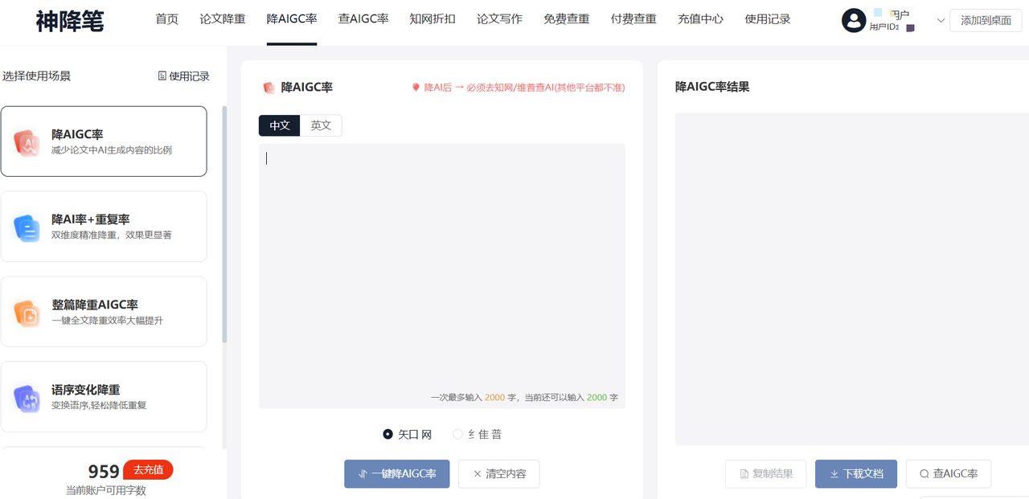Open 充值中心 menu item

coord(700,18)
